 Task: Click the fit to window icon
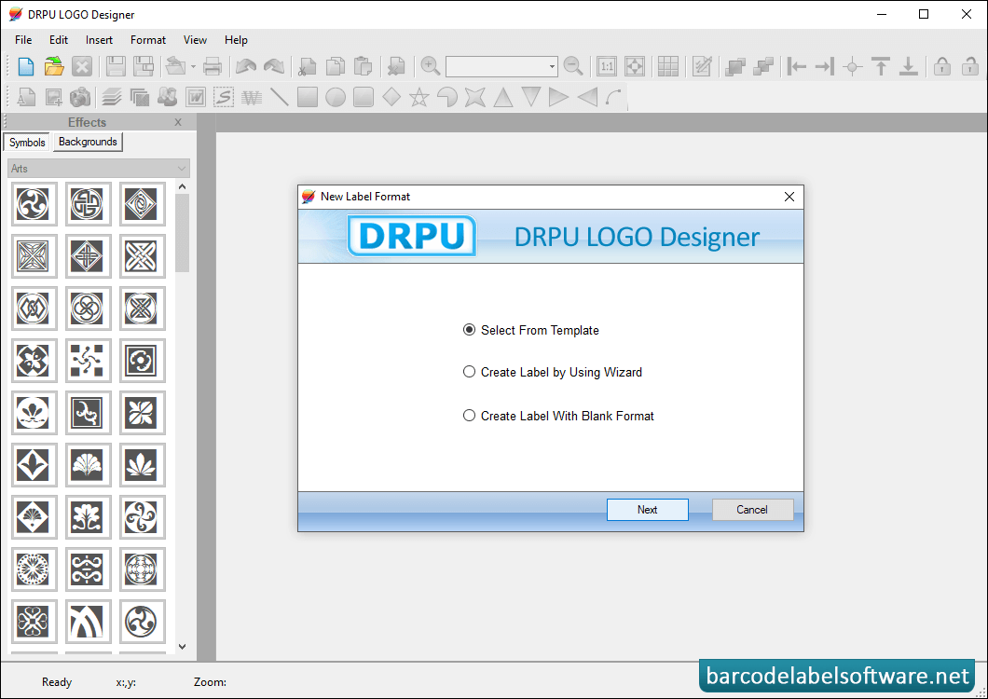[x=635, y=66]
